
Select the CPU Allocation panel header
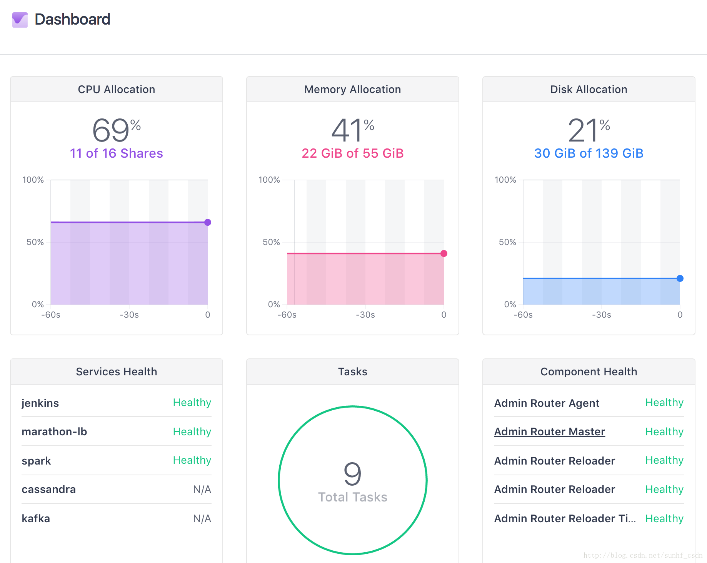[x=117, y=89]
